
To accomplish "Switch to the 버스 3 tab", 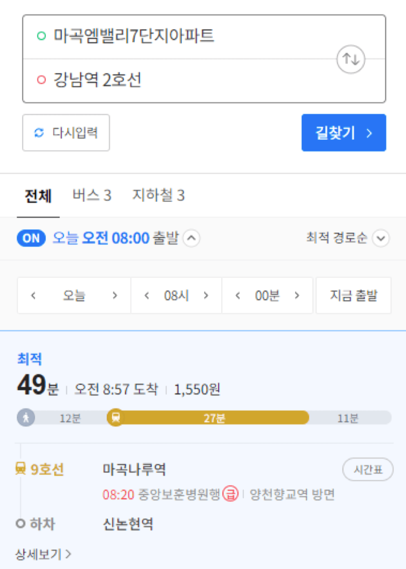I will pos(92,195).
